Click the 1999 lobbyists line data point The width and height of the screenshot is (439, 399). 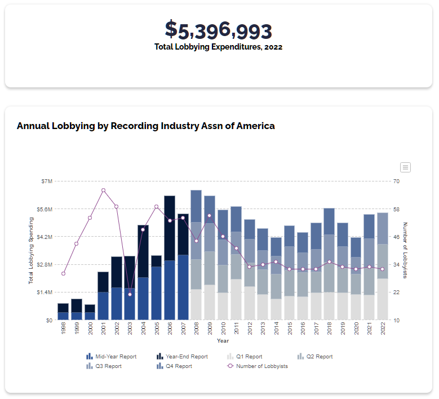[77, 243]
